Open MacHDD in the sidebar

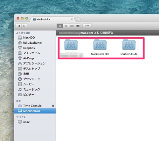35,38
